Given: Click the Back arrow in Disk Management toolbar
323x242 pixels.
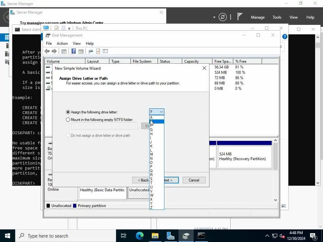Looking at the screenshot, I should pos(47,51).
